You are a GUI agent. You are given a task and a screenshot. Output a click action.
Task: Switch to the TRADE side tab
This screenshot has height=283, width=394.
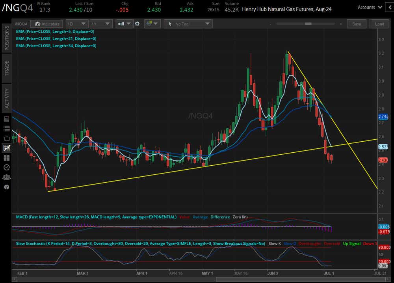7,68
